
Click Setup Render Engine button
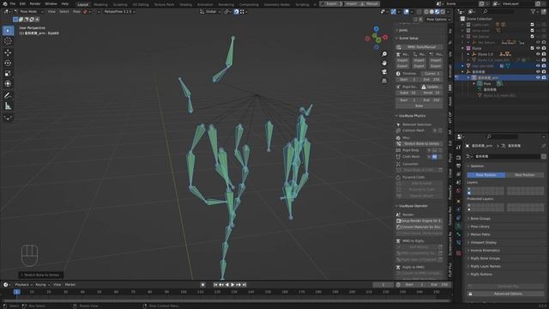(x=419, y=221)
